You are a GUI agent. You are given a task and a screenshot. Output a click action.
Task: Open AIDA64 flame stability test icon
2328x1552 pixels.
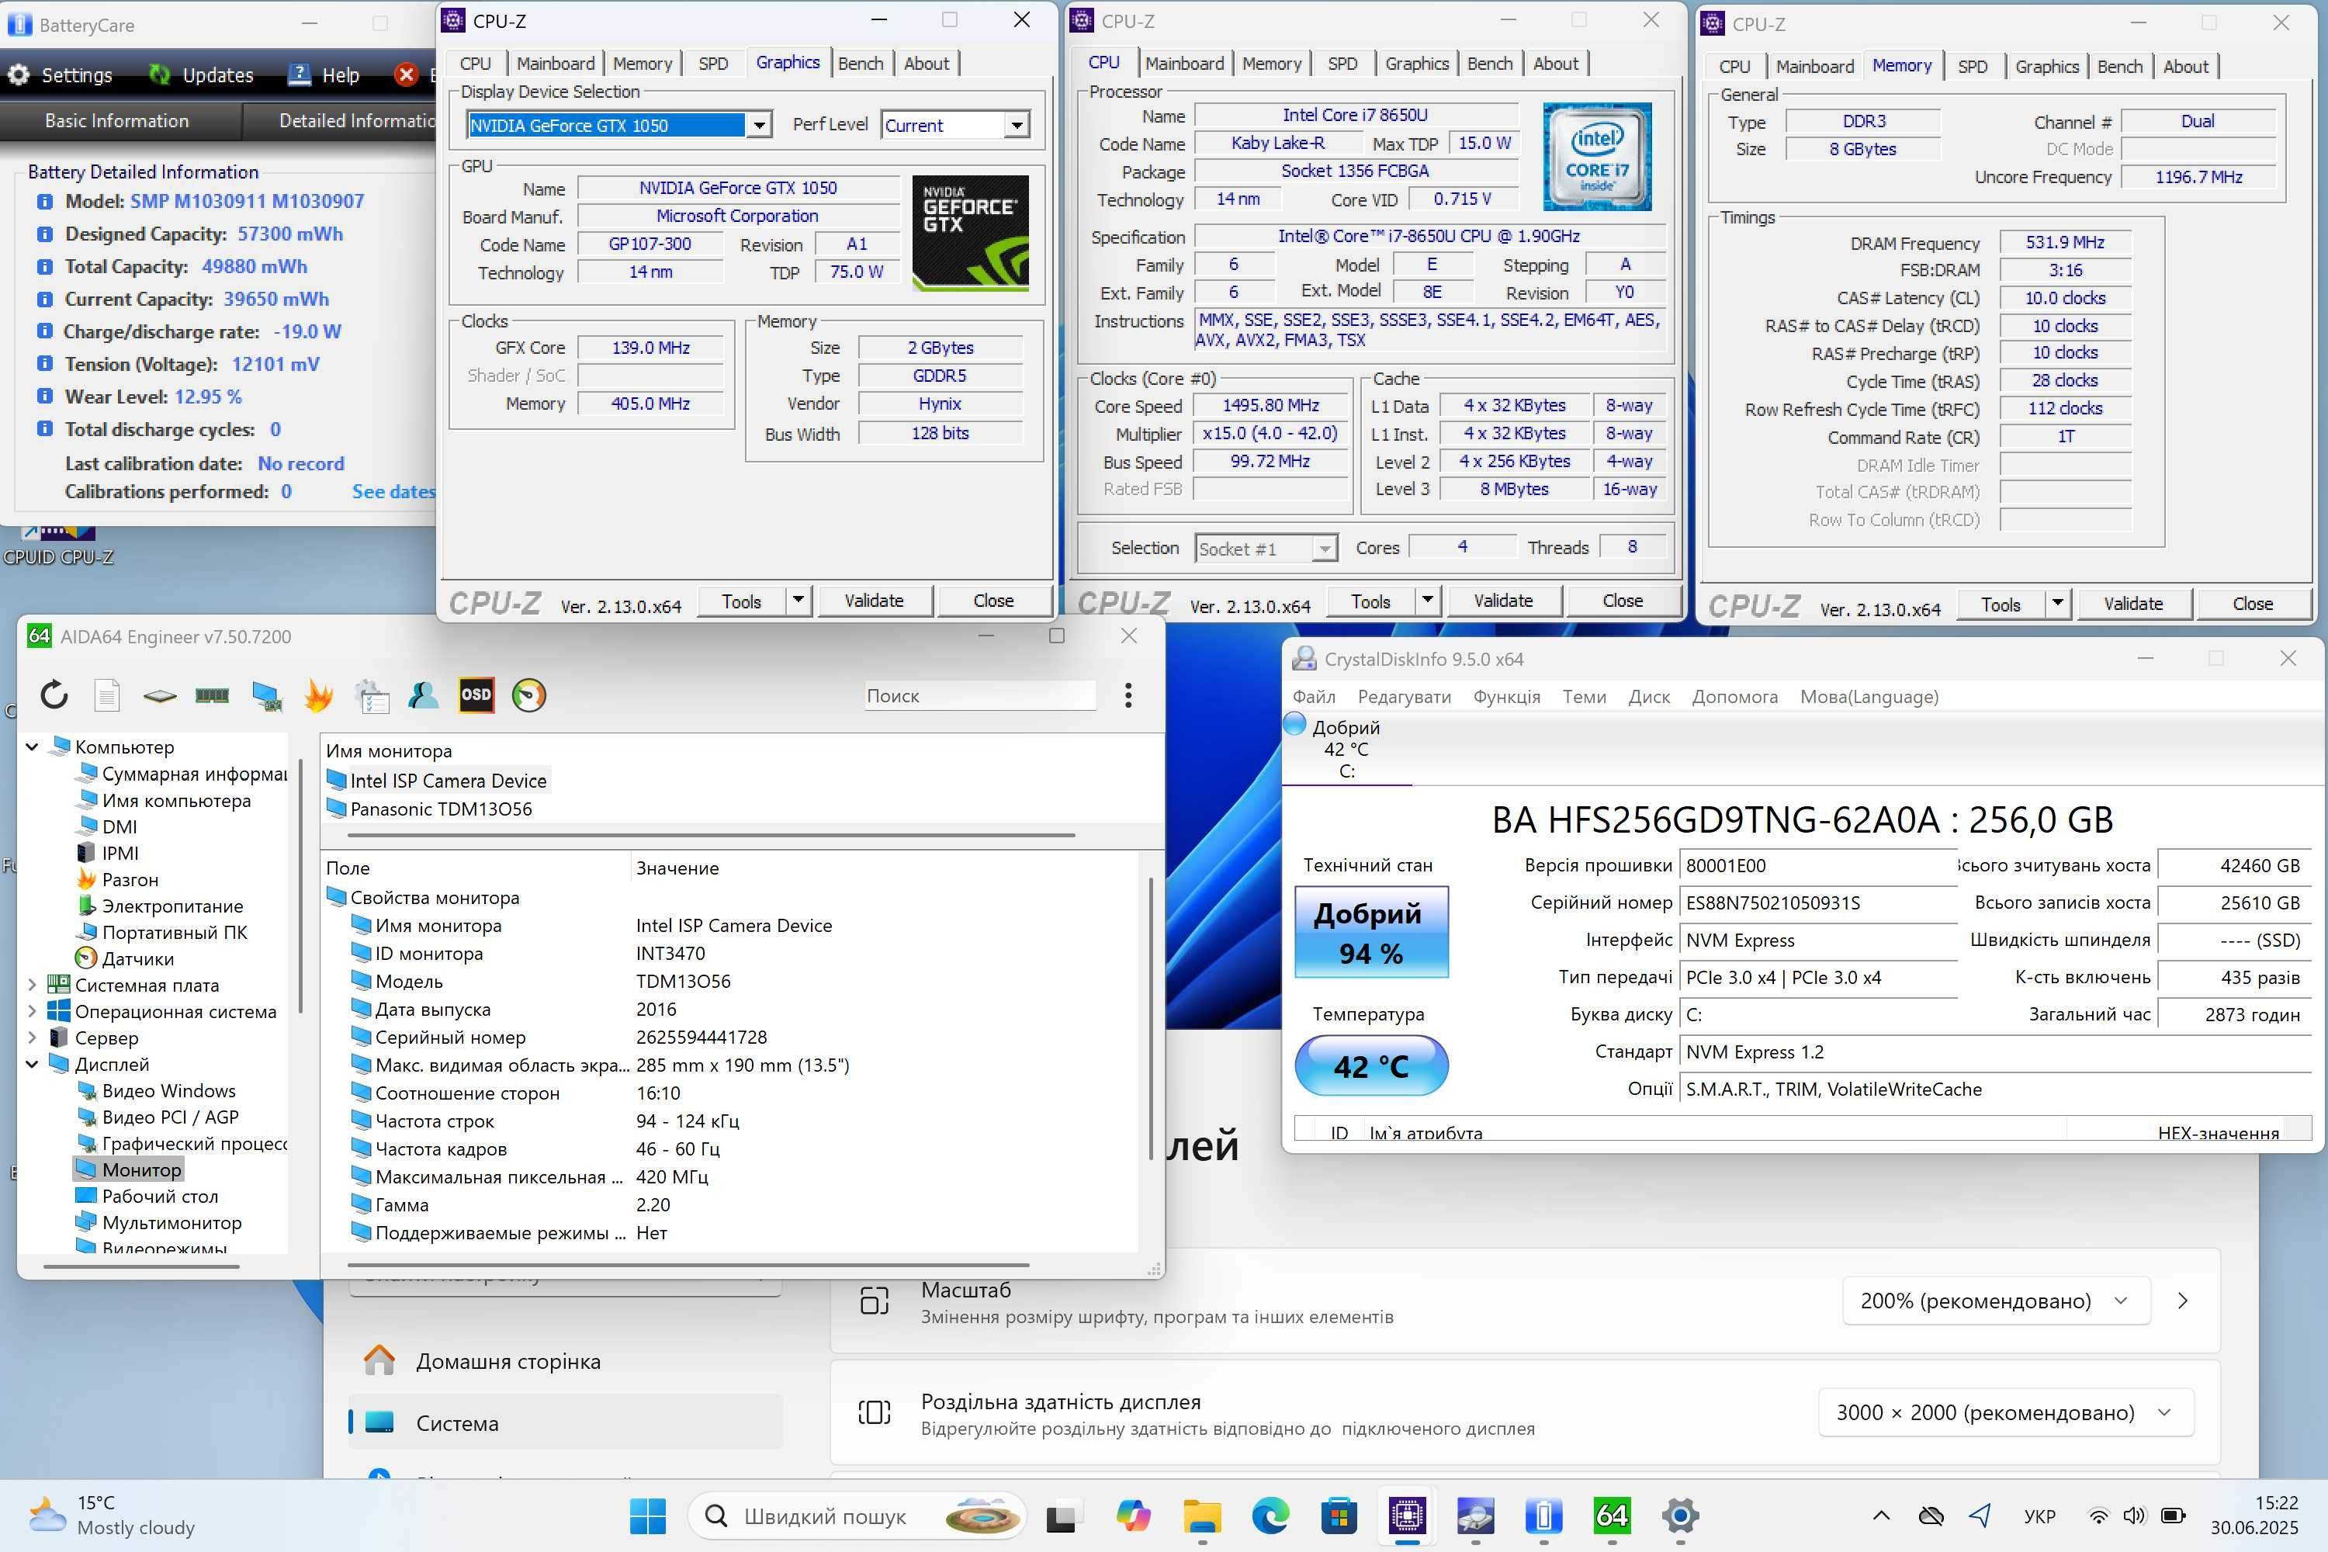(317, 695)
